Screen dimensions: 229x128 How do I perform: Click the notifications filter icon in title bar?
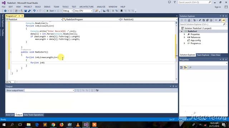pyautogui.click(x=175, y=2)
